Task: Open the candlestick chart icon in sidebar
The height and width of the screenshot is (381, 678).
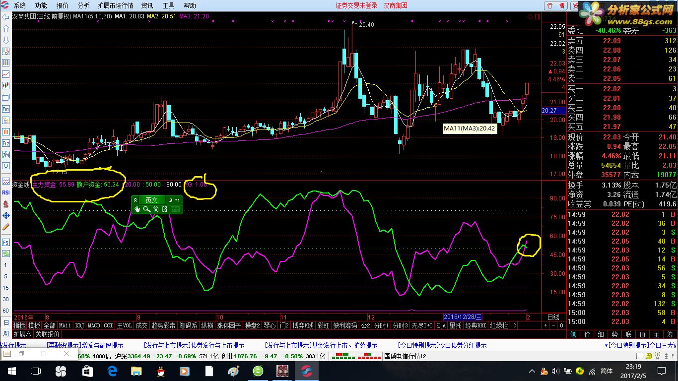Action: [x=6, y=86]
